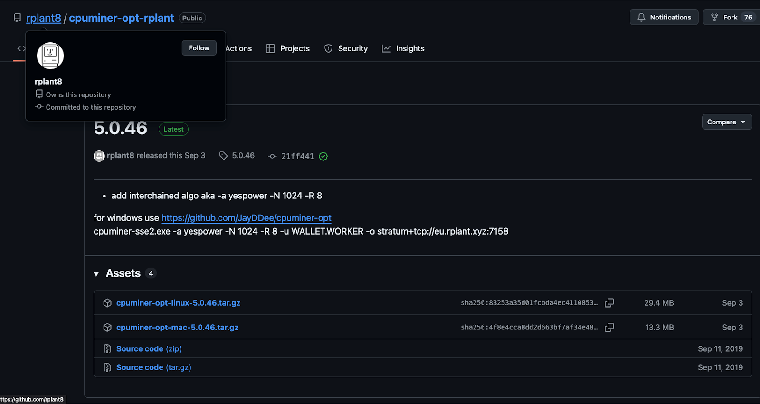Click the tag icon next to 5.0.46

[x=223, y=156]
